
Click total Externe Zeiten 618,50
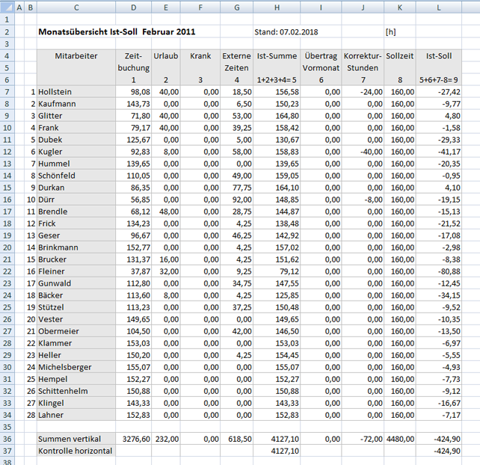click(x=236, y=439)
